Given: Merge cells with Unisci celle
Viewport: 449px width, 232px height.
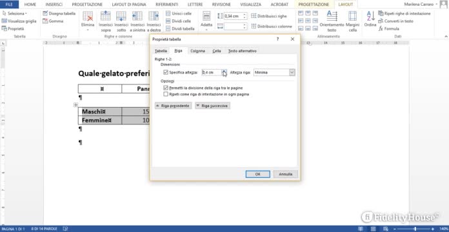Looking at the screenshot, I should click(179, 14).
